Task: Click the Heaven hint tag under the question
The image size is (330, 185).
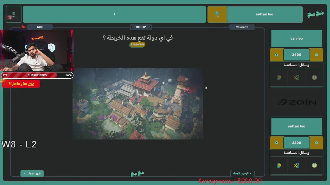Action: pos(137,44)
